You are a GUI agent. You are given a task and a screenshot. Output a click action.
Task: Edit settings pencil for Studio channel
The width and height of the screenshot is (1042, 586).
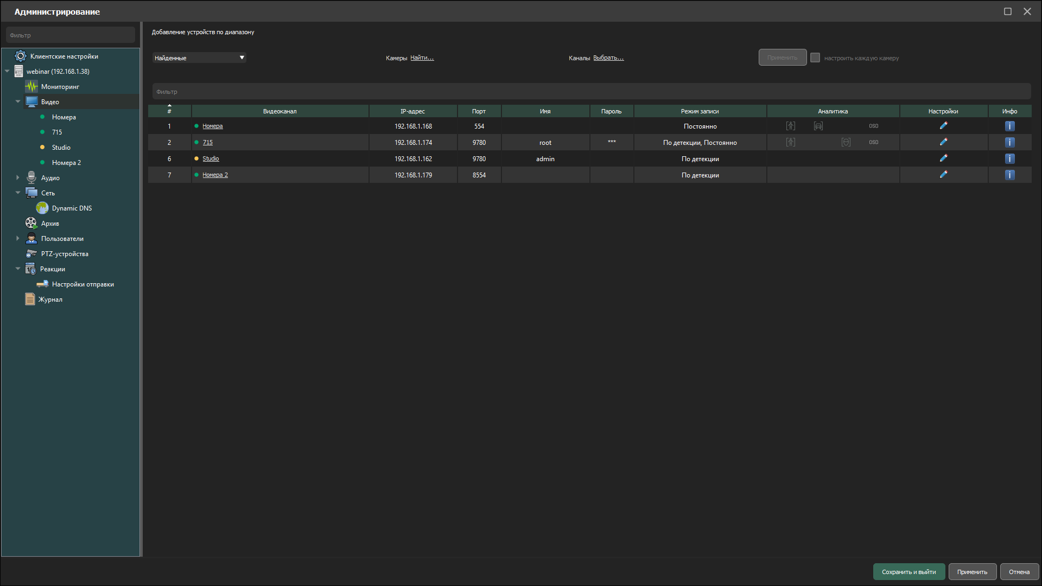pyautogui.click(x=943, y=158)
